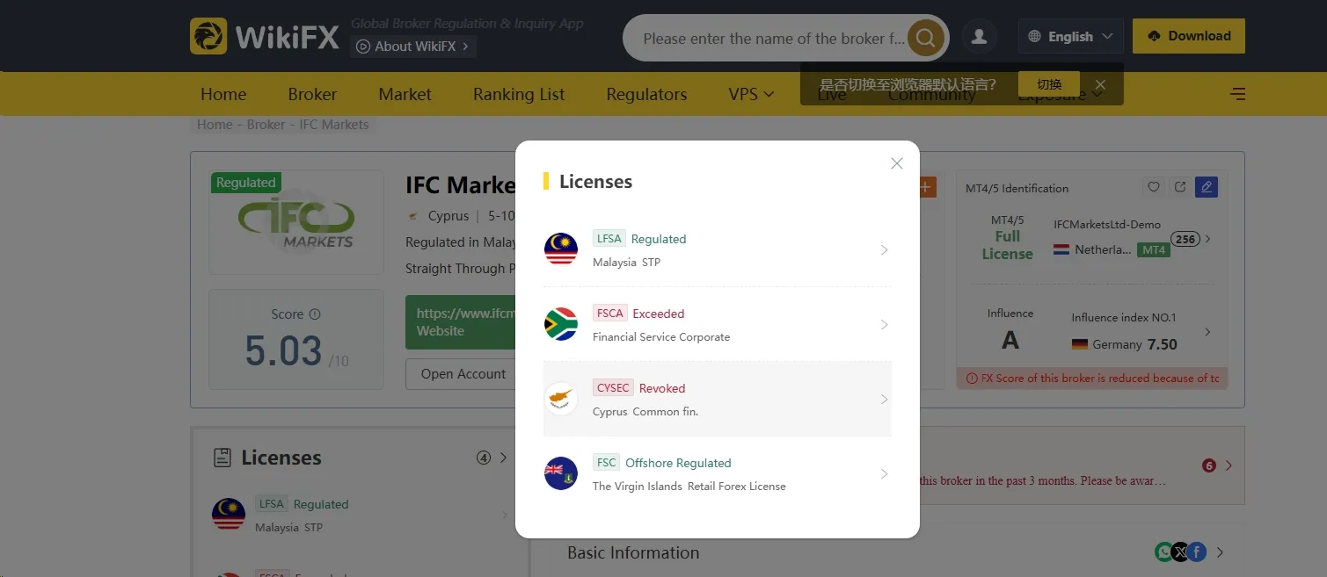The image size is (1327, 577).
Task: Open the hamburger menu icon in nav bar
Action: pos(1237,94)
